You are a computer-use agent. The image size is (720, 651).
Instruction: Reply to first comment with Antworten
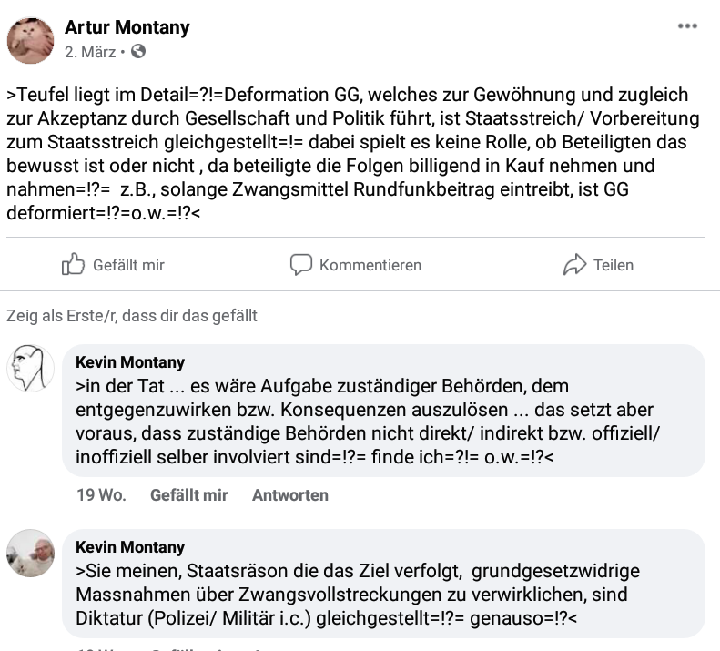click(290, 494)
